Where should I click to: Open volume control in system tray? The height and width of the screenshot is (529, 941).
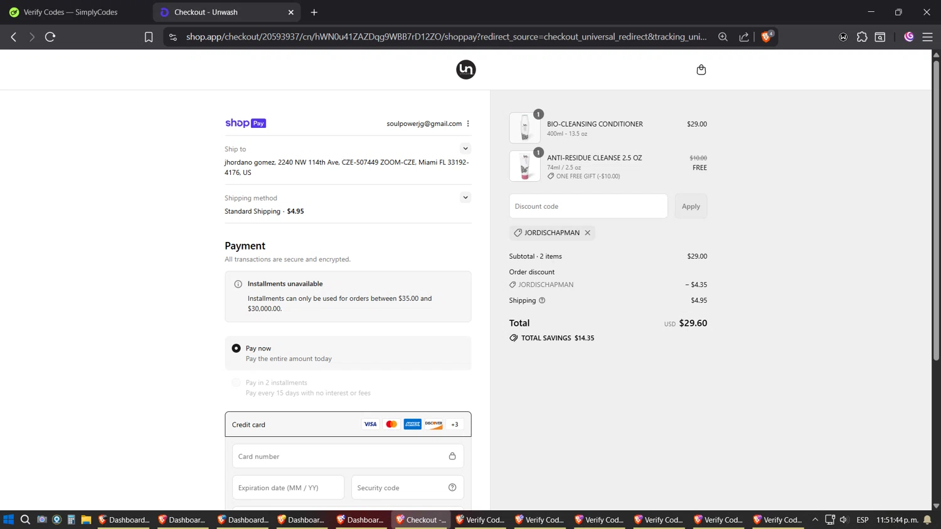844,520
